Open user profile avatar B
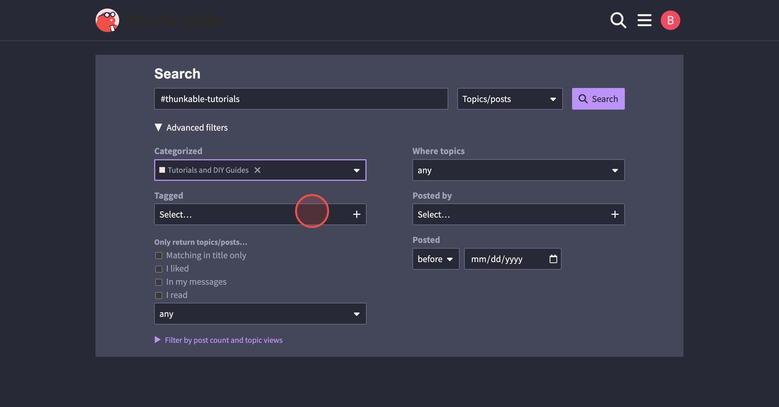 (x=670, y=20)
